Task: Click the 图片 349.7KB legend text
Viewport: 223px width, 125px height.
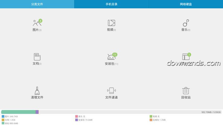Action: (x=11, y=116)
